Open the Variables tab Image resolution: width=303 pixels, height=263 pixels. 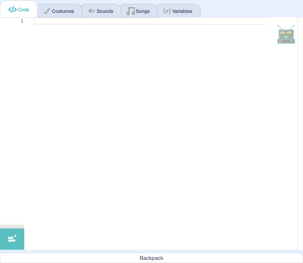click(x=178, y=11)
